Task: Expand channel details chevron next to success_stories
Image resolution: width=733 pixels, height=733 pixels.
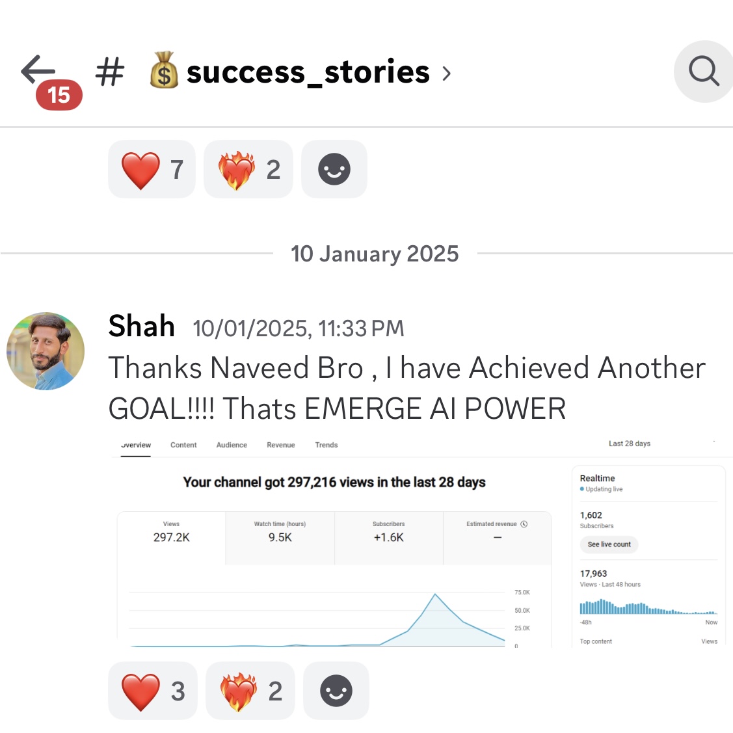Action: click(446, 73)
